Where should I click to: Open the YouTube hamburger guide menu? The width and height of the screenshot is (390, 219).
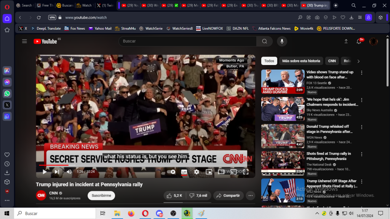click(x=24, y=41)
